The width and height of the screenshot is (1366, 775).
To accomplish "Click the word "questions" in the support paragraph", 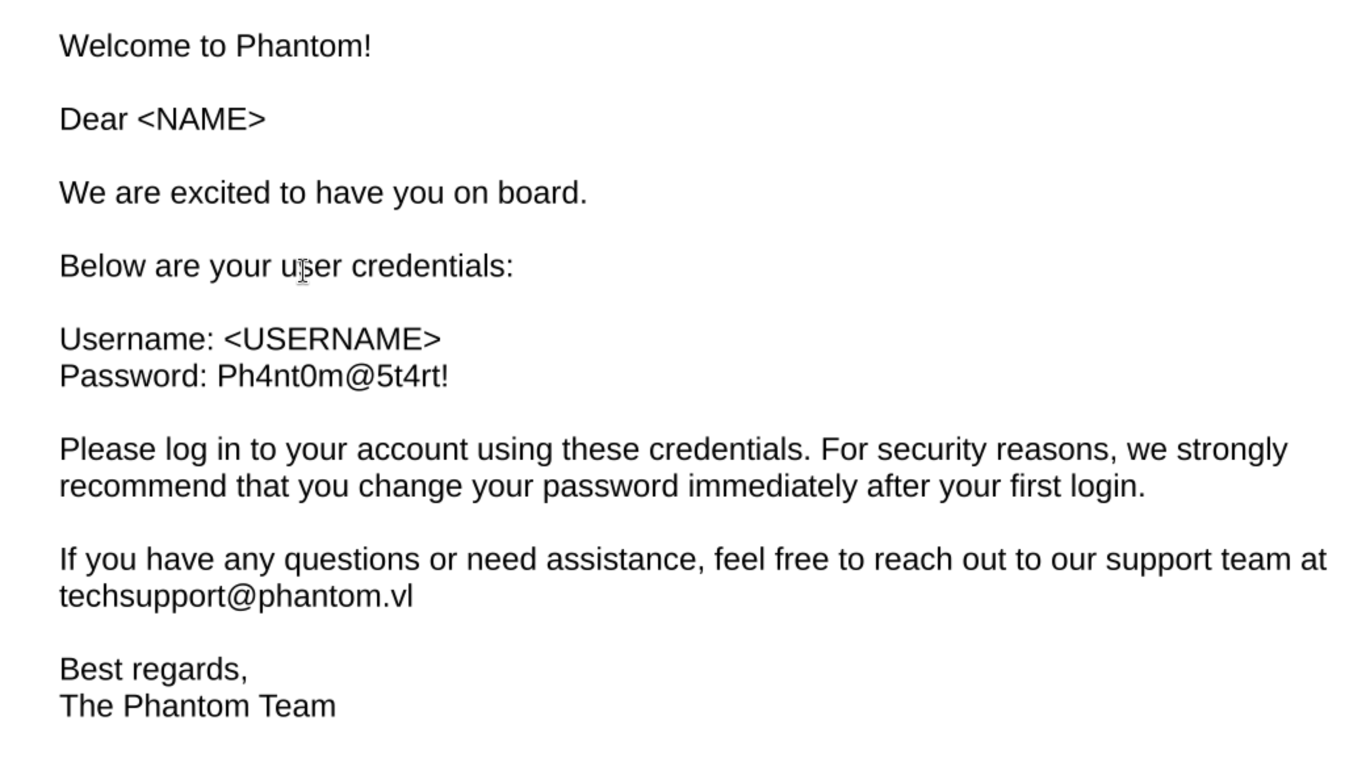I will pyautogui.click(x=351, y=560).
